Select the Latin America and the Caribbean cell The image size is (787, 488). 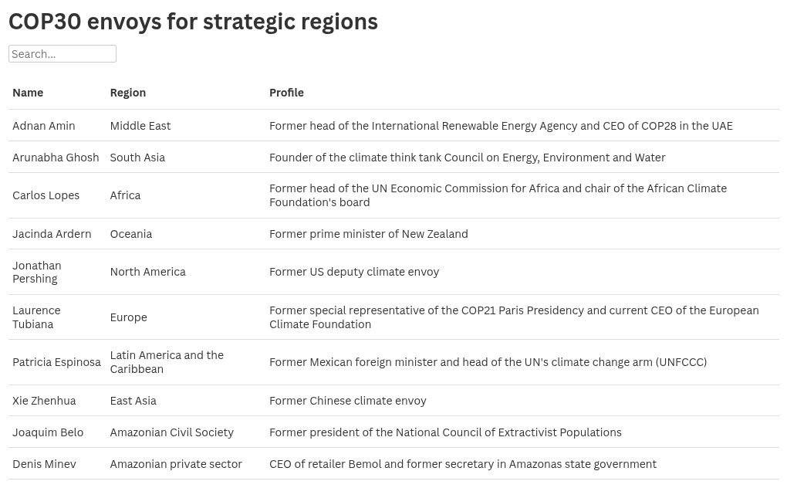pos(167,362)
